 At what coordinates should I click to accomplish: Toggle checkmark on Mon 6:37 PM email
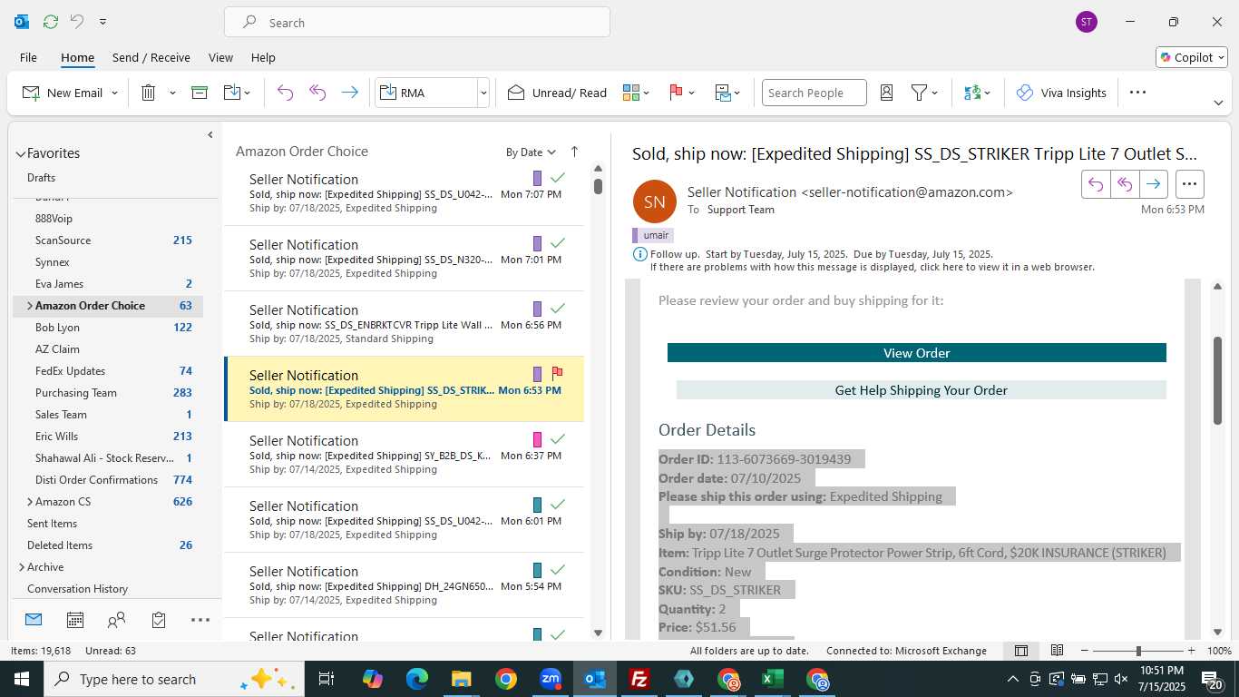[558, 439]
